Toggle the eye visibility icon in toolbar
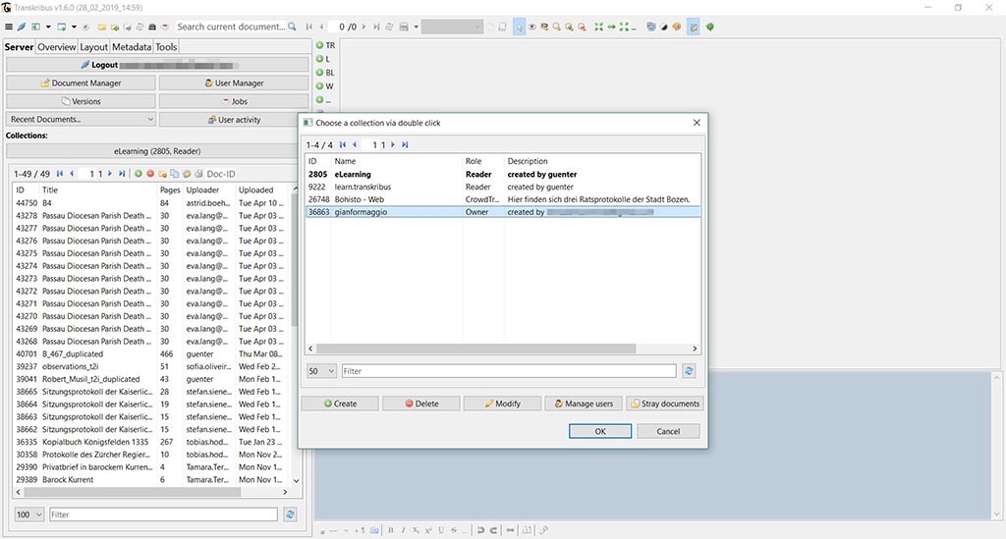1006x539 pixels. click(x=531, y=27)
